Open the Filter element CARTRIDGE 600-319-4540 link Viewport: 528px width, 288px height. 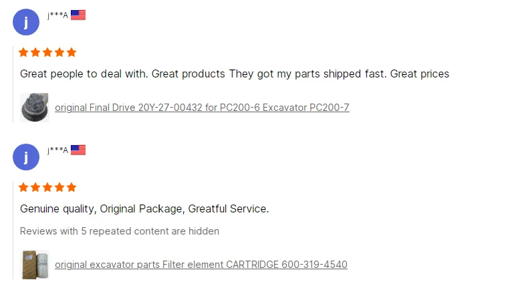click(x=201, y=265)
